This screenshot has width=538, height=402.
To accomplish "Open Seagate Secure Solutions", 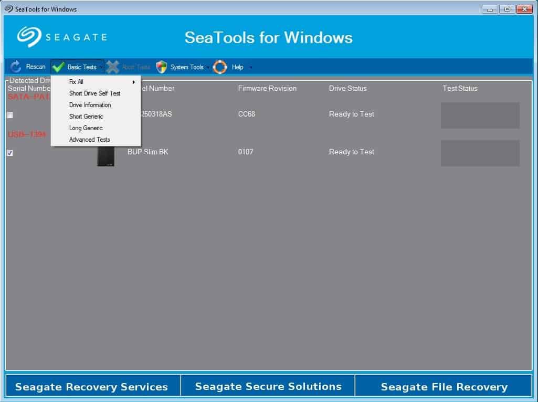I will pyautogui.click(x=268, y=386).
